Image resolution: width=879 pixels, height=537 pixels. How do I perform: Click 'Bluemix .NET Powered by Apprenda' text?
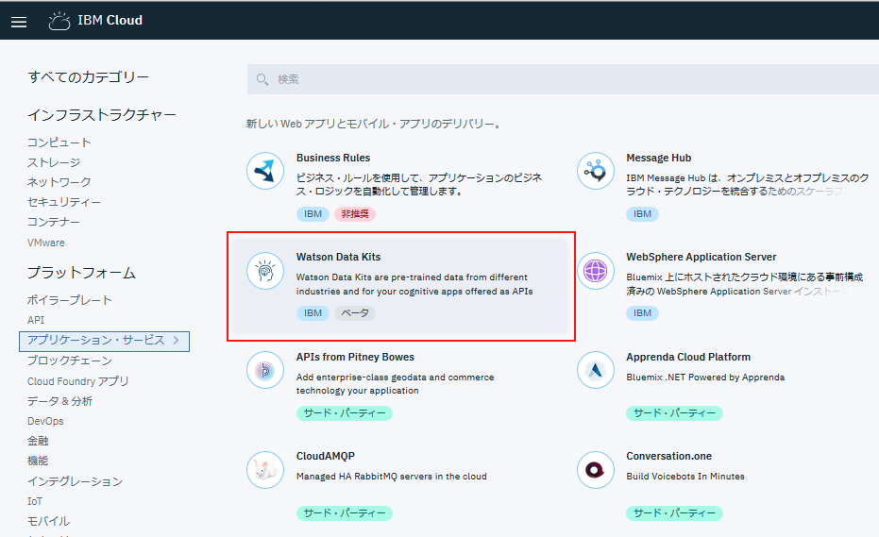tap(705, 378)
